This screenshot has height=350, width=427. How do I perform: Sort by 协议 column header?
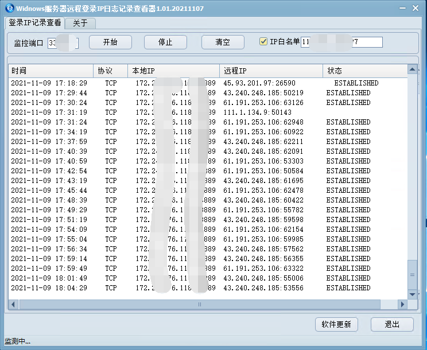111,71
